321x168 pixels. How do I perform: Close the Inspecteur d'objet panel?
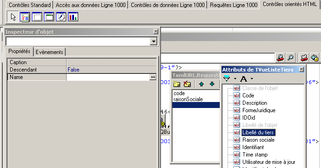coord(155,31)
